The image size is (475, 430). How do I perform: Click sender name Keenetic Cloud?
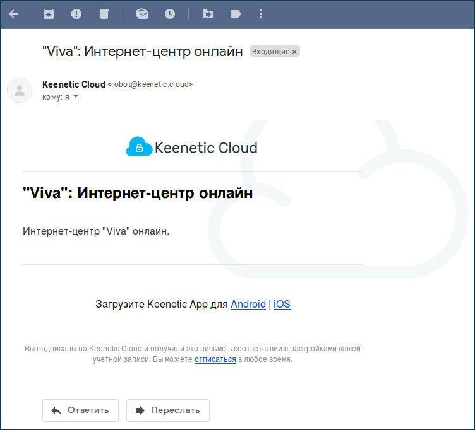74,84
